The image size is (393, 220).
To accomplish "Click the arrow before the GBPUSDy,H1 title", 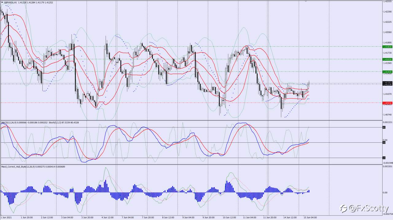I will coord(2,2).
